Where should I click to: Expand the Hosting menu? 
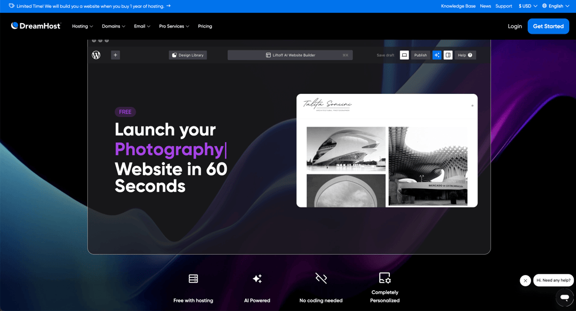(x=82, y=26)
